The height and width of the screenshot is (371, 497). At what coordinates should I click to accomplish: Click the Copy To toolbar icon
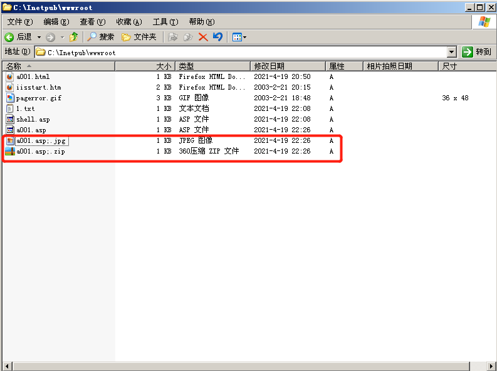click(x=188, y=37)
